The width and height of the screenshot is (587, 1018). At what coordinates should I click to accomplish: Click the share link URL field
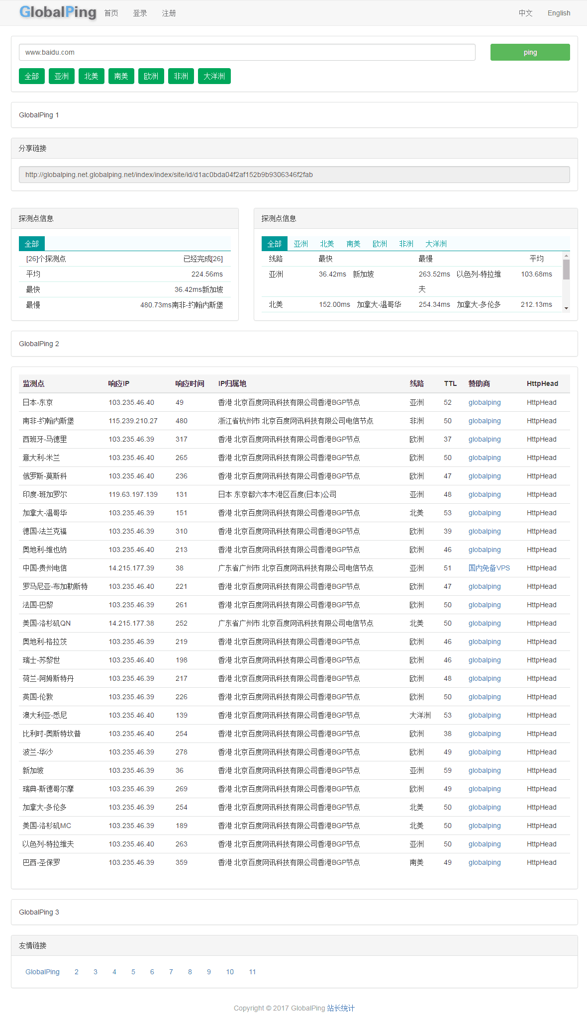point(294,175)
